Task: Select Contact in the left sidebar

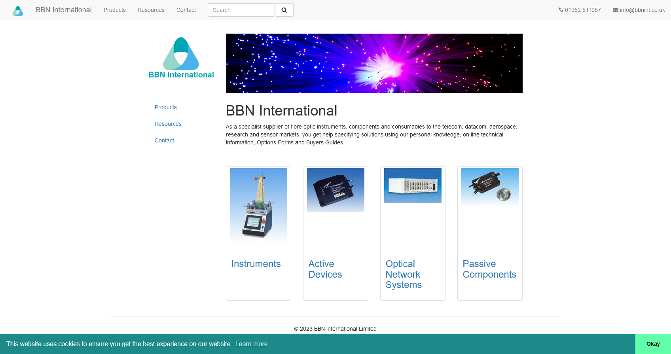Action: (x=164, y=140)
